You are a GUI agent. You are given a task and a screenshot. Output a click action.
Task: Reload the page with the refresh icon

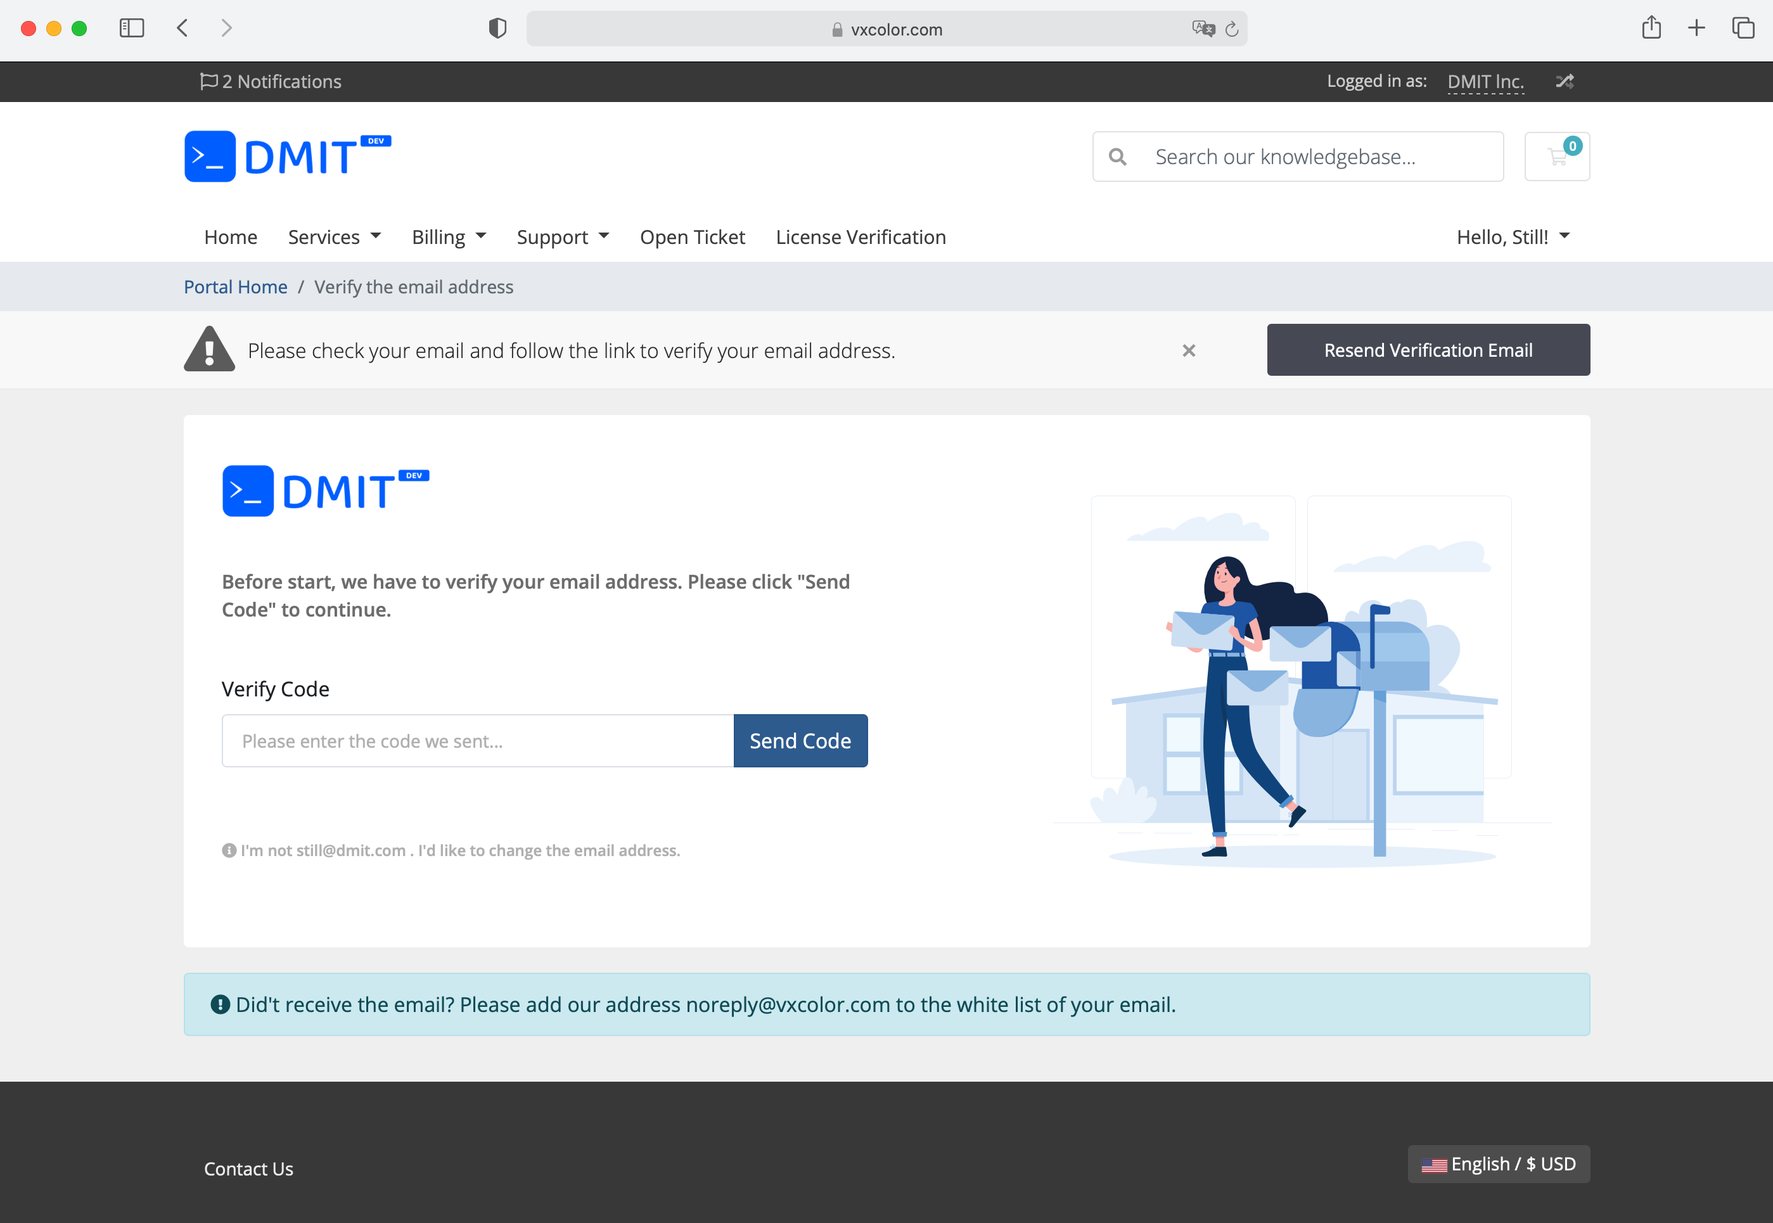point(1232,29)
